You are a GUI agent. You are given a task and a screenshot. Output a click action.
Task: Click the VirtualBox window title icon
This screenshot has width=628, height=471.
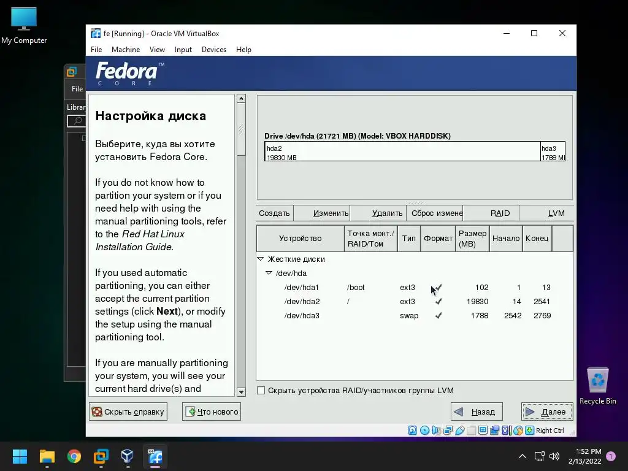pos(96,33)
